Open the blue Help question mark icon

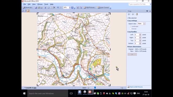[x=72, y=8]
